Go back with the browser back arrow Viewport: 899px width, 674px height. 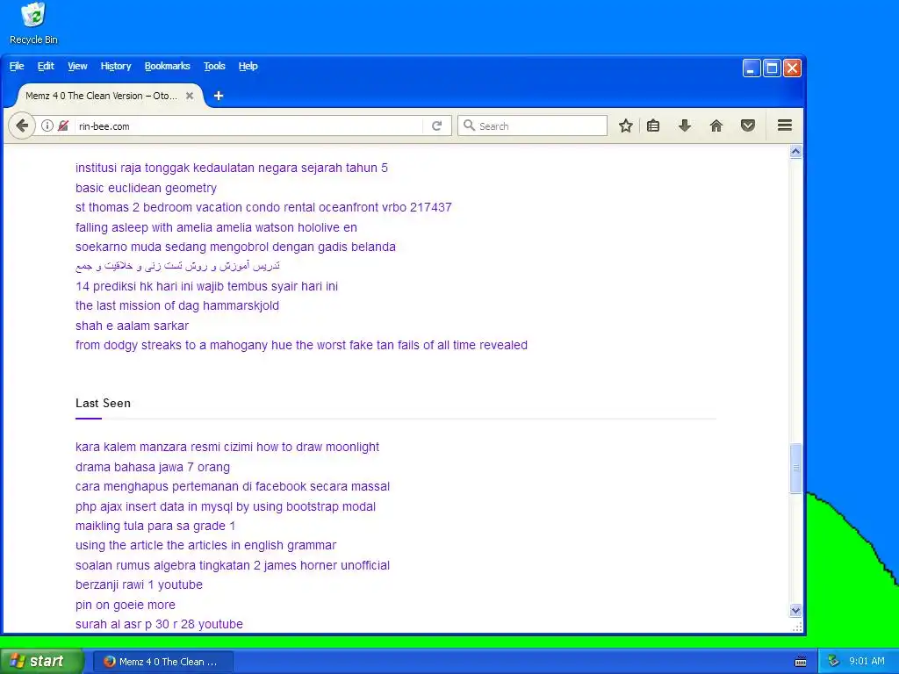pyautogui.click(x=22, y=125)
